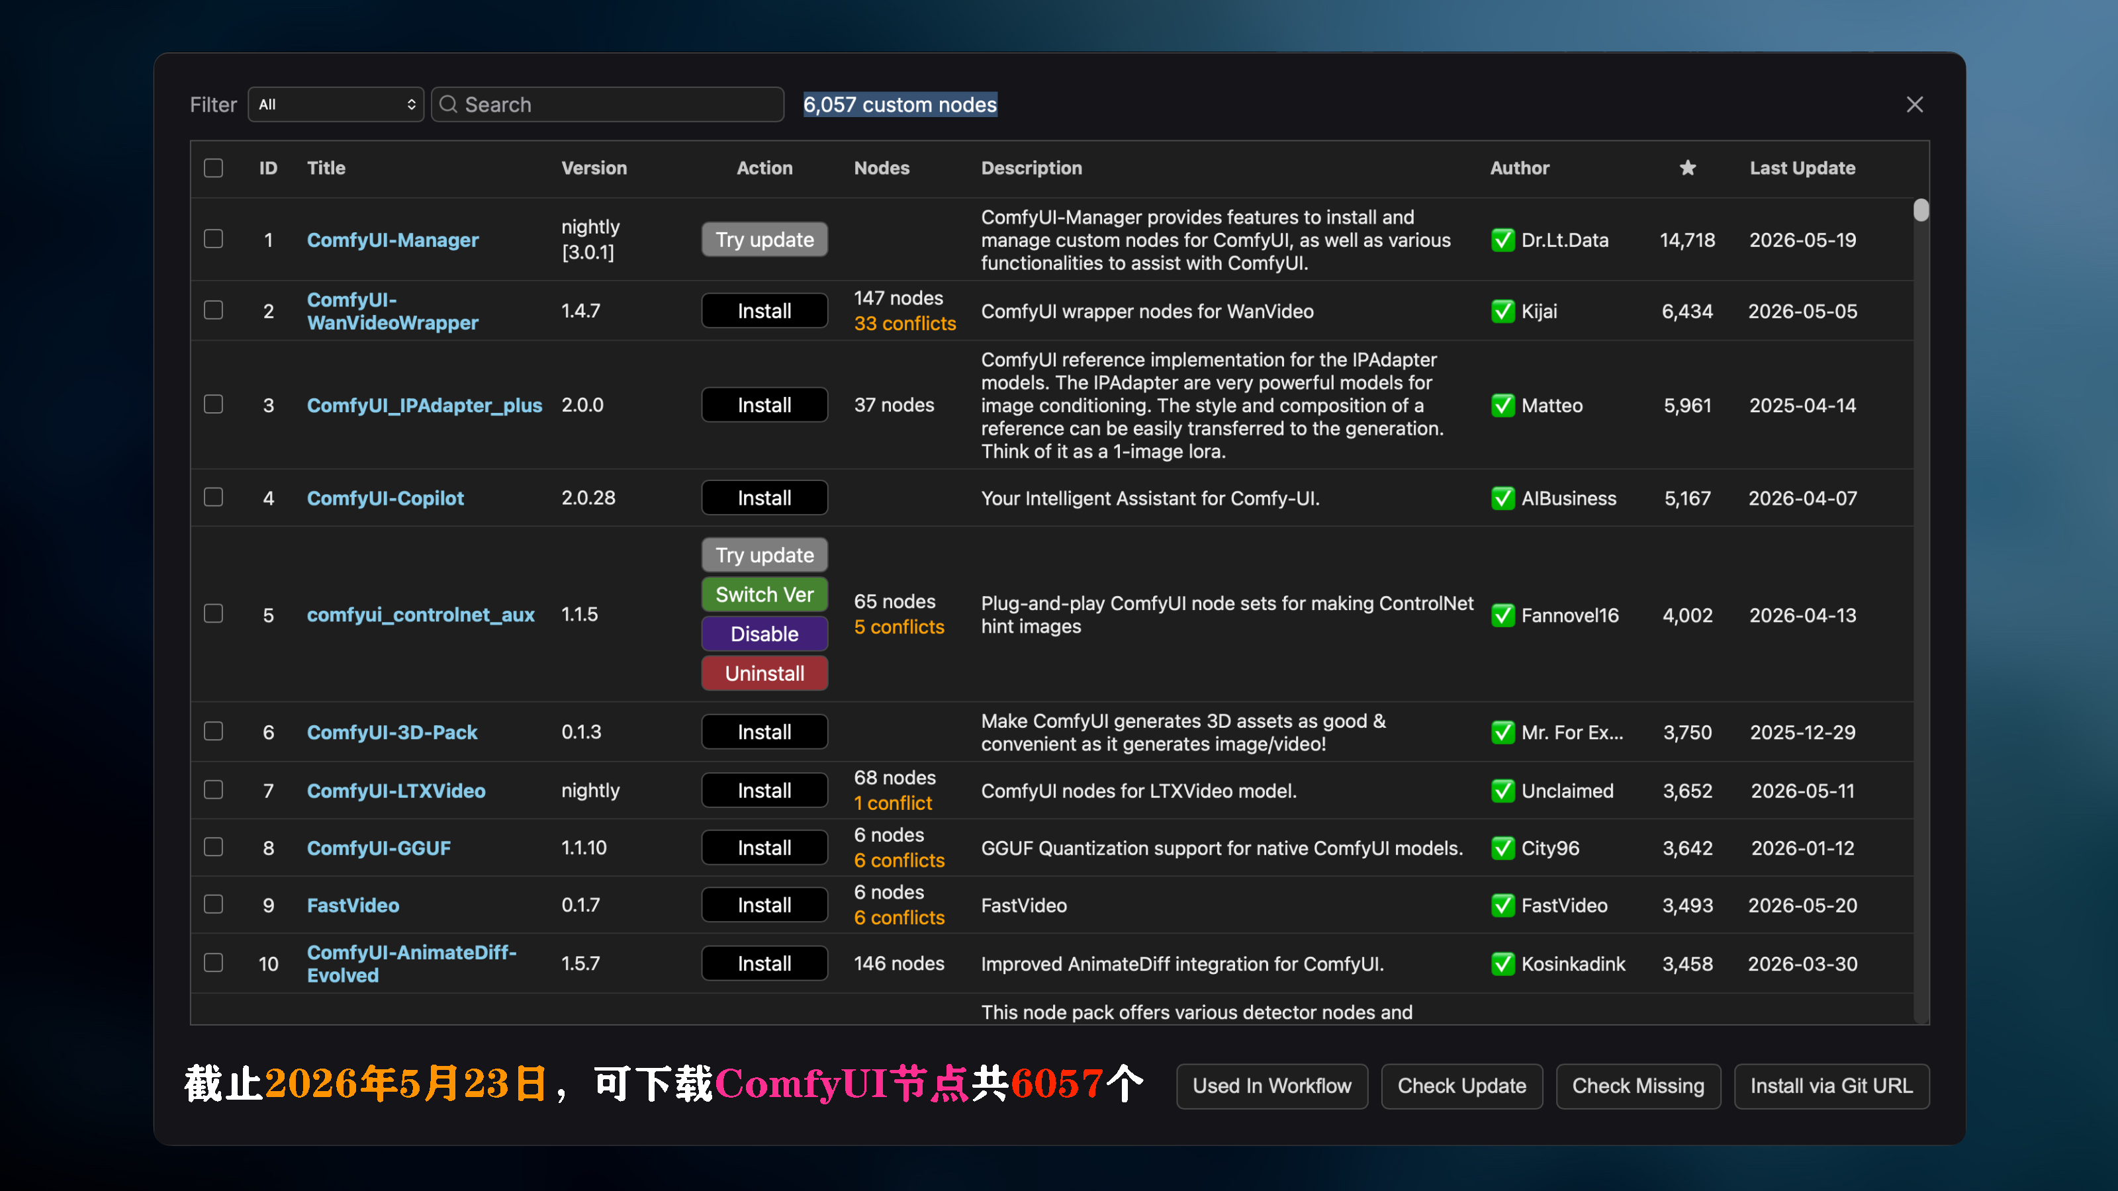Open the ComfyUI-Manager title link
The height and width of the screenshot is (1191, 2118).
(392, 240)
